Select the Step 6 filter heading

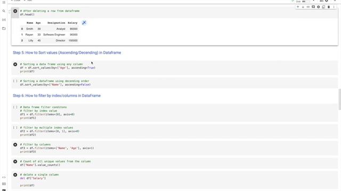[56, 95]
